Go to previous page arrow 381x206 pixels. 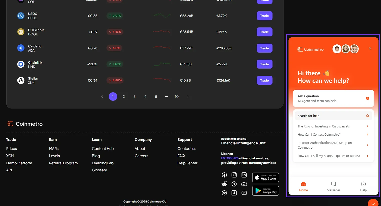[x=102, y=97]
